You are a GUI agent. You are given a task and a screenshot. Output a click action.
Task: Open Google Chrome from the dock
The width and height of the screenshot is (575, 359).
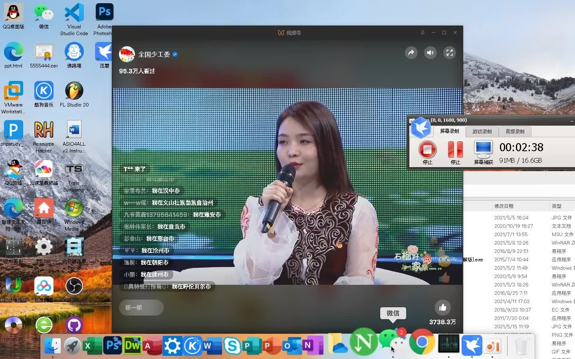(x=421, y=342)
